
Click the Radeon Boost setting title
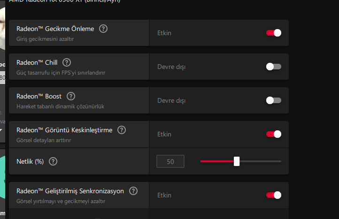tap(39, 96)
